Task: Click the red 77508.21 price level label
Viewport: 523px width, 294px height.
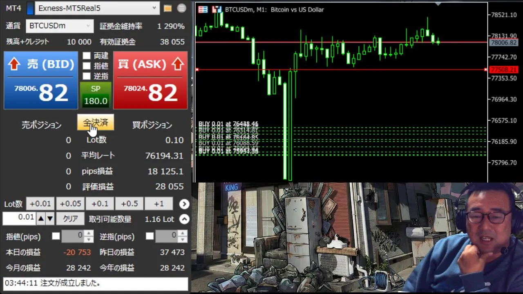Action: tap(503, 70)
